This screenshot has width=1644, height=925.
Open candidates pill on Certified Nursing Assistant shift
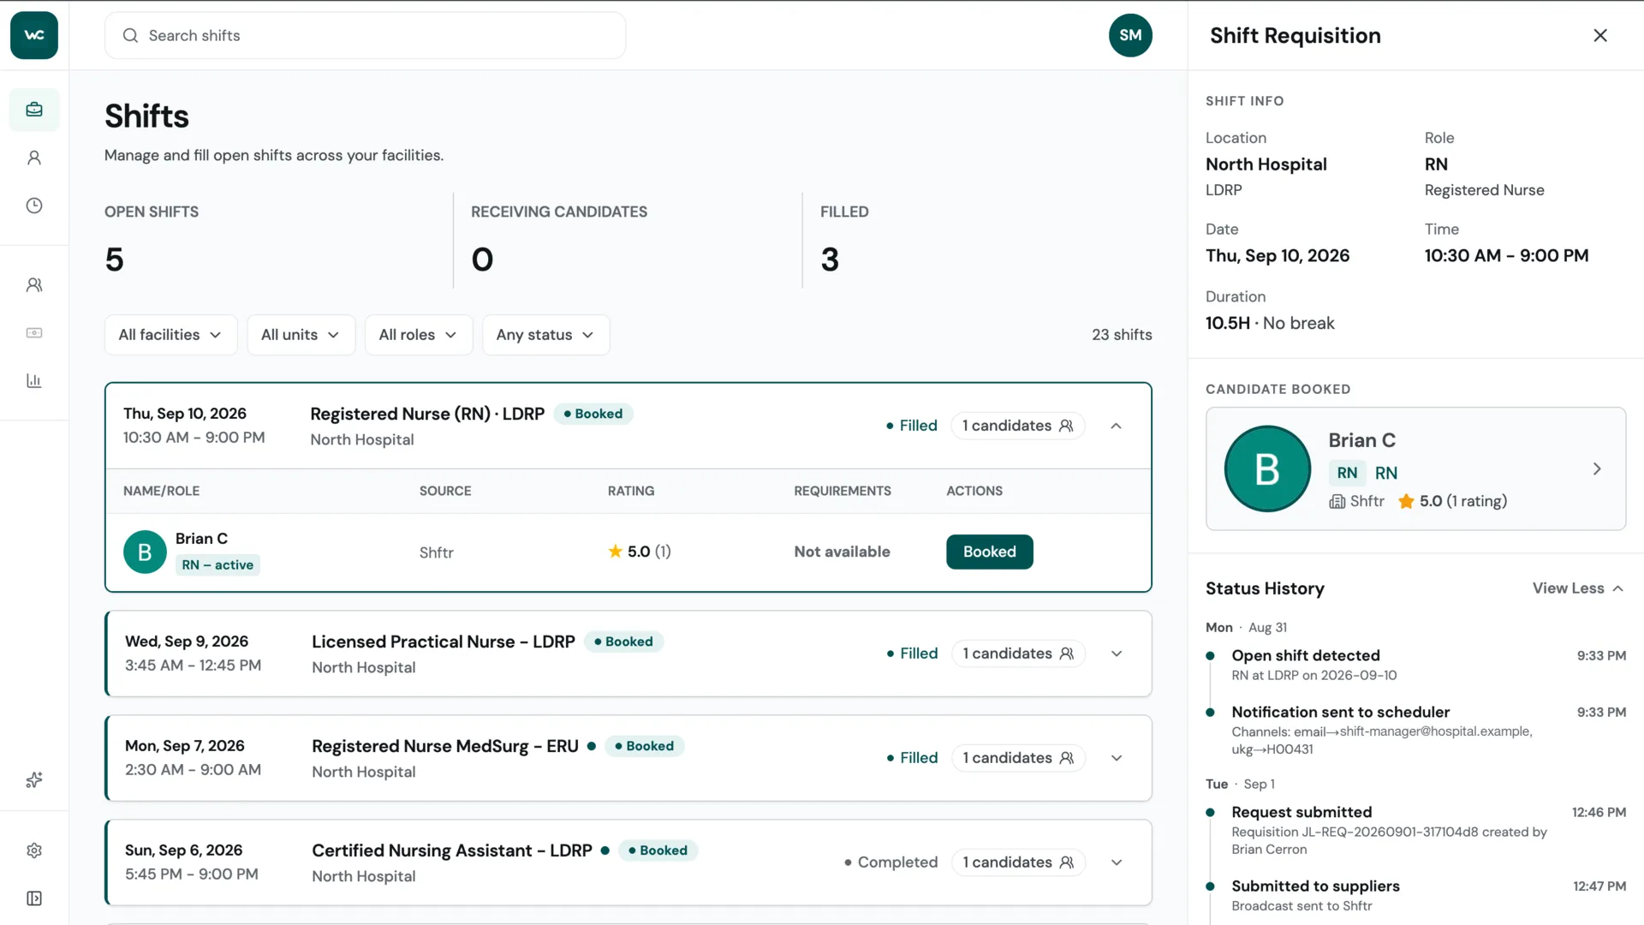1018,862
